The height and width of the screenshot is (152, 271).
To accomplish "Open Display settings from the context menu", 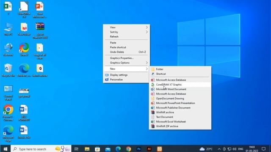I will click(x=127, y=75).
